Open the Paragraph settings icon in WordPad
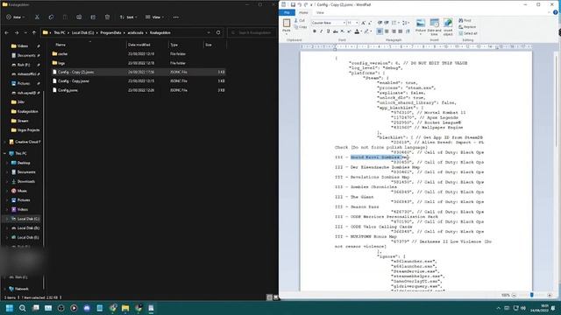This screenshot has height=315, width=561. 408,31
